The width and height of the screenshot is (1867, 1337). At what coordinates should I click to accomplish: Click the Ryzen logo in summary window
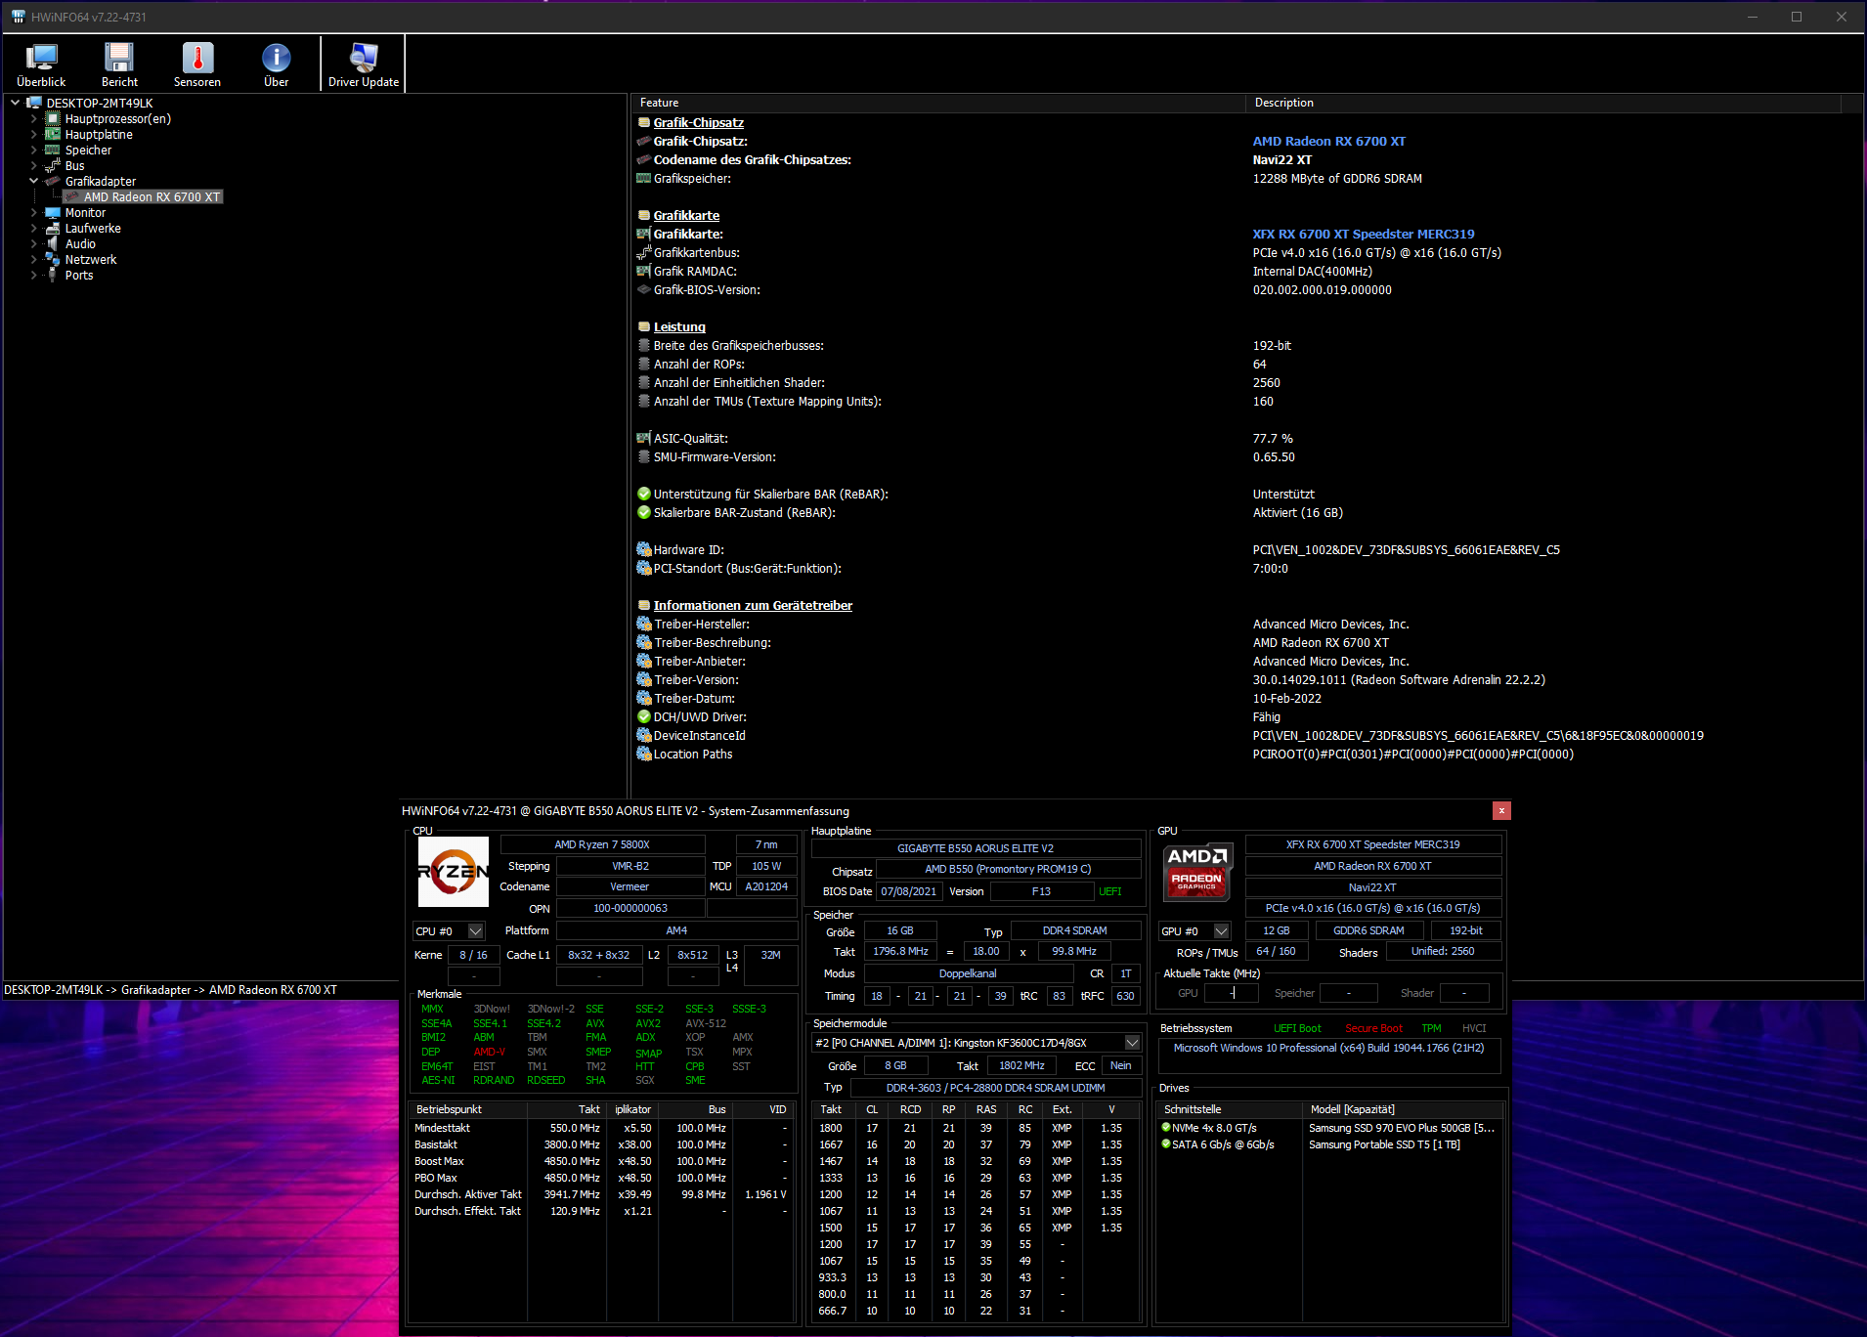pyautogui.click(x=453, y=871)
